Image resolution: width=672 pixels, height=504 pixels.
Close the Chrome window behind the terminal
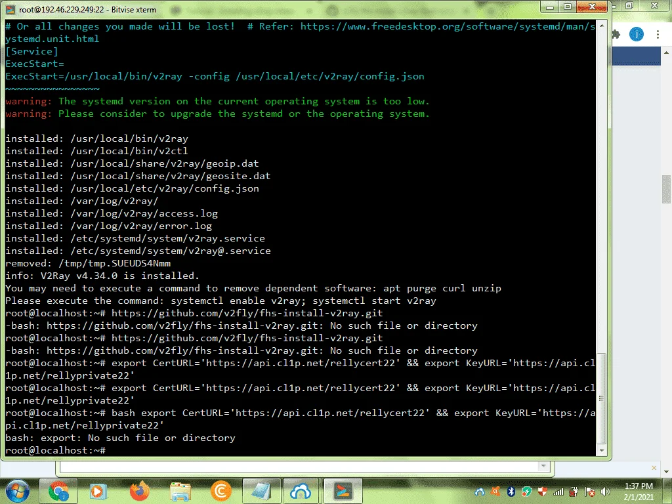(654, 5)
